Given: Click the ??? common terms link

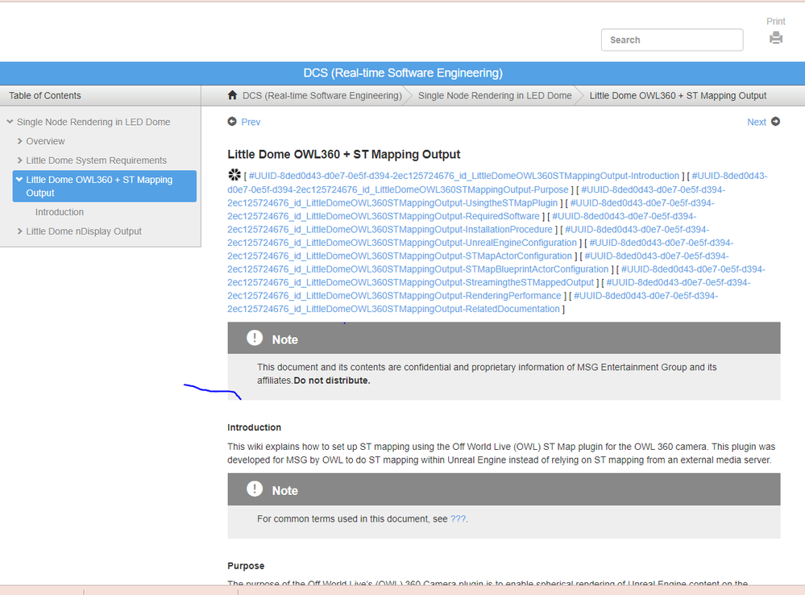Looking at the screenshot, I should pos(458,519).
